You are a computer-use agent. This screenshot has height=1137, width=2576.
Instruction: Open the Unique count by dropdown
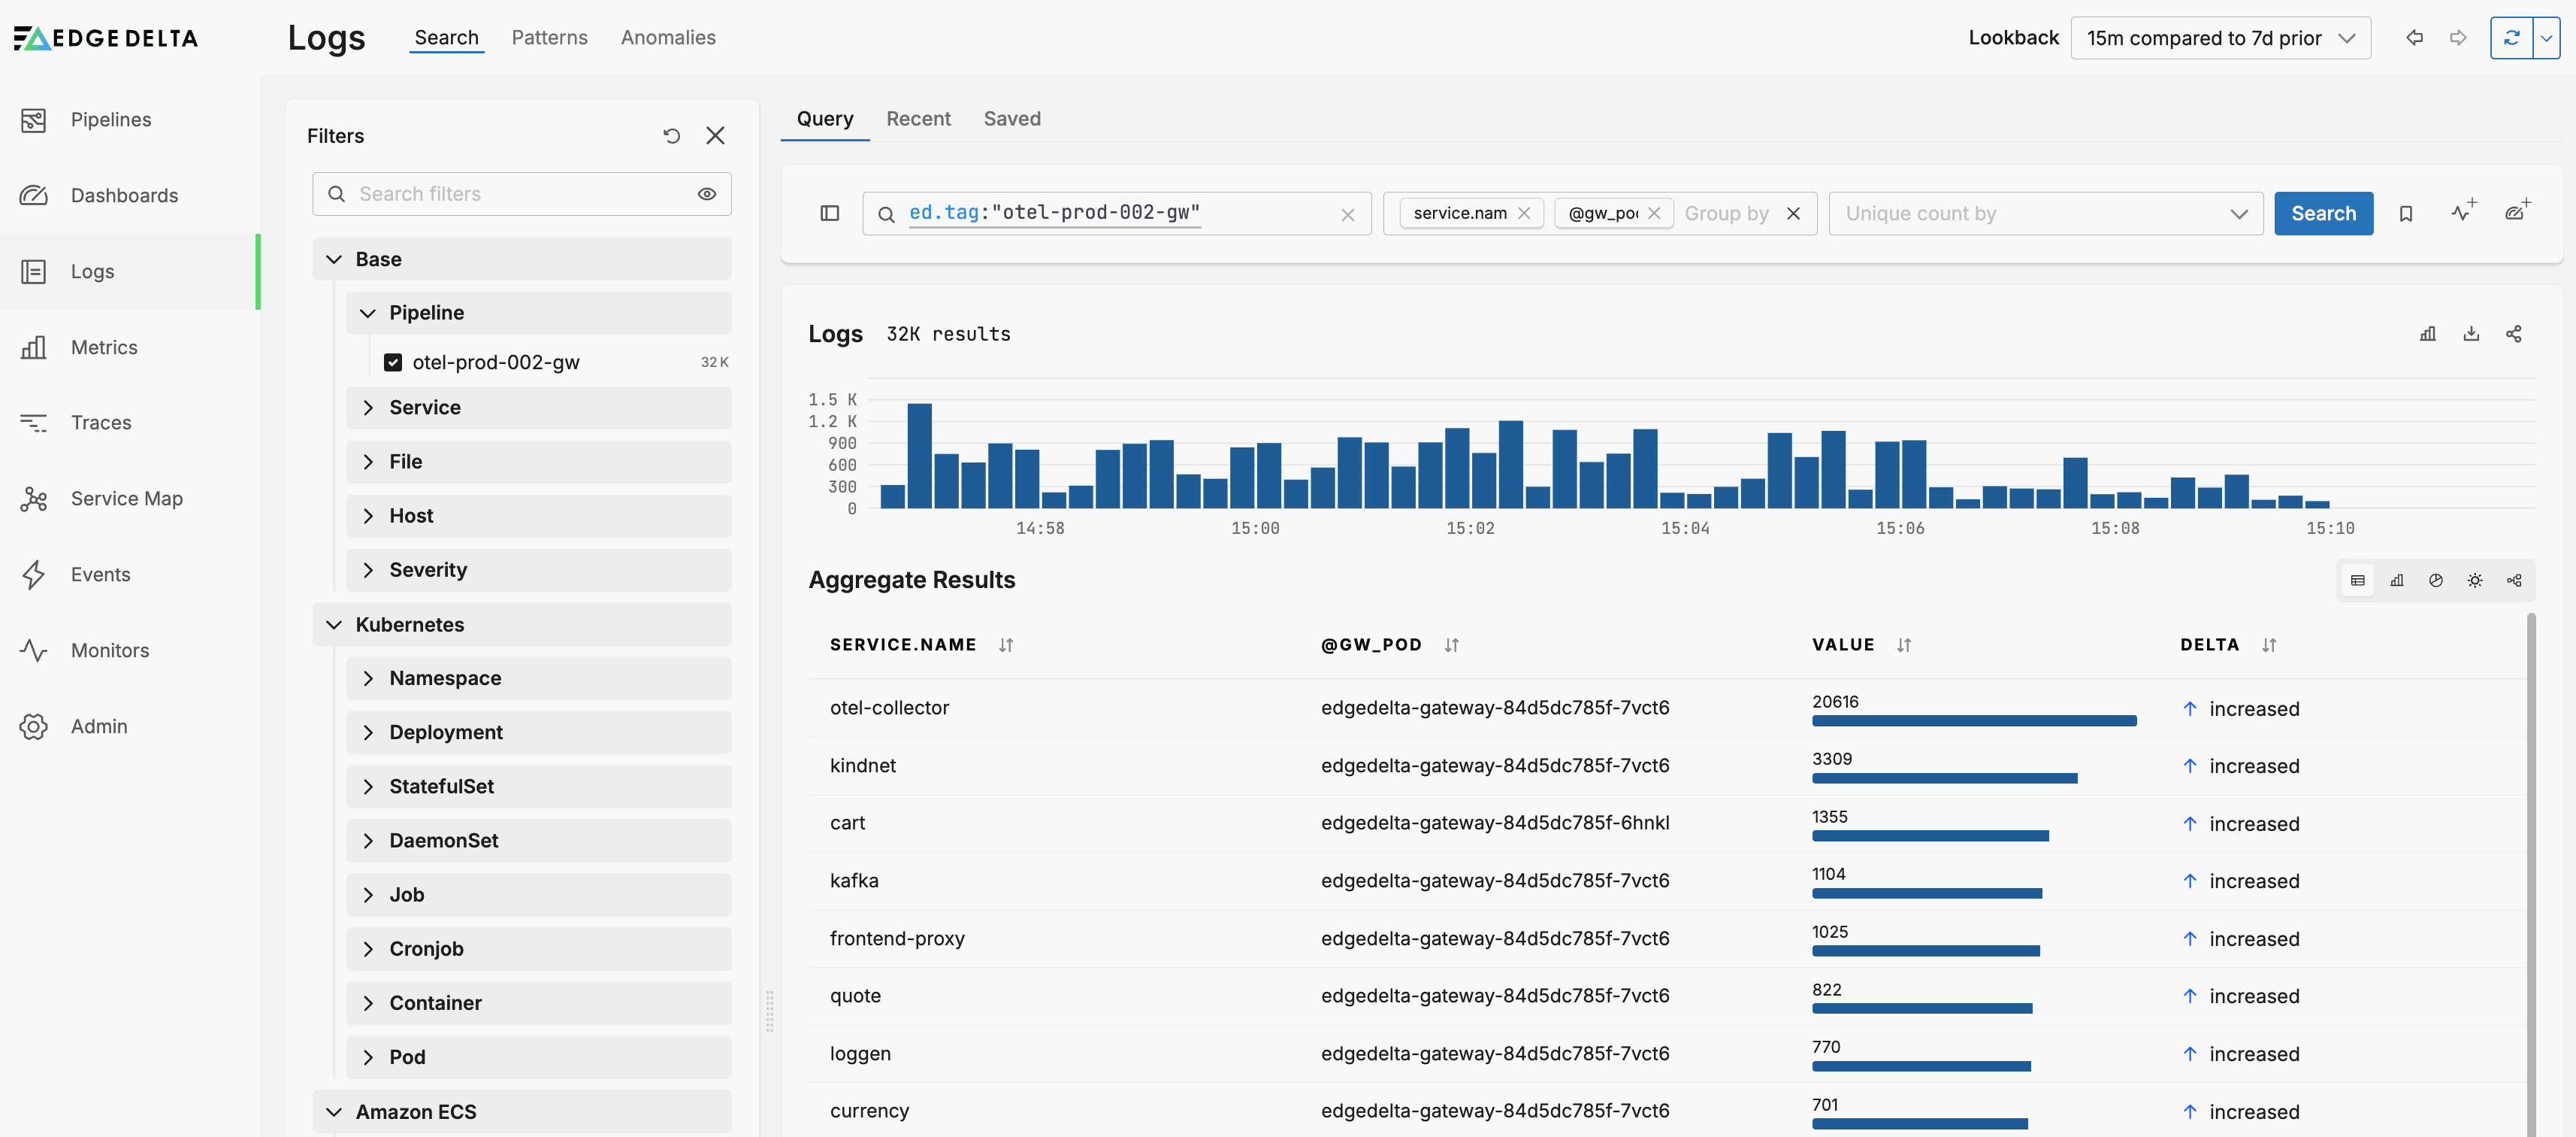point(2045,214)
